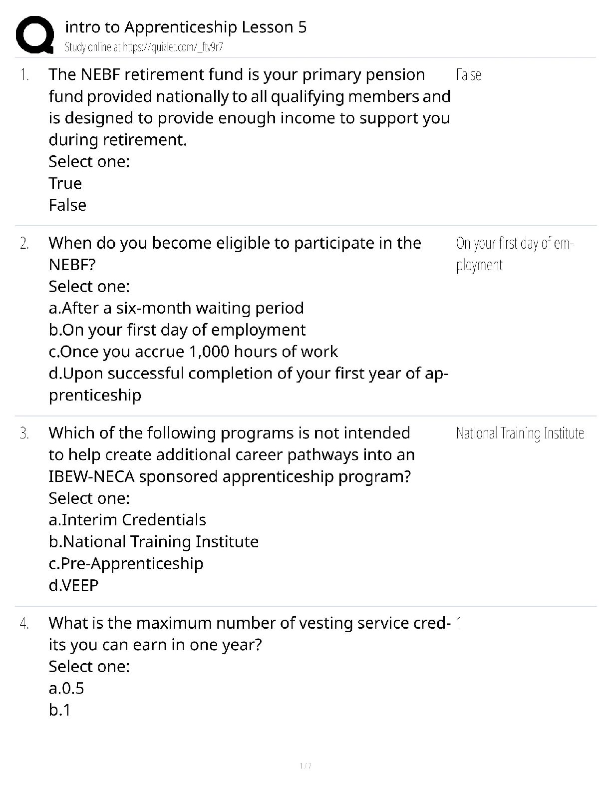The height and width of the screenshot is (791, 611).
Task: Click the 'False' answer for question 1
Action: coord(469,75)
